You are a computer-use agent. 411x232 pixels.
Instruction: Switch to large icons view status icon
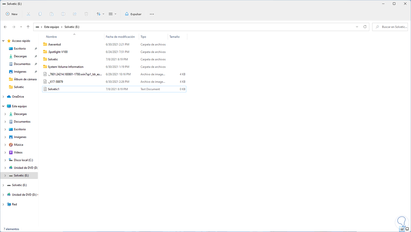click(x=407, y=229)
